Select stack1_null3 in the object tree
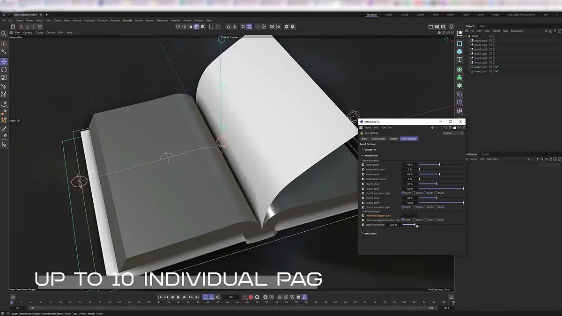Image resolution: width=562 pixels, height=316 pixels. pos(481,58)
